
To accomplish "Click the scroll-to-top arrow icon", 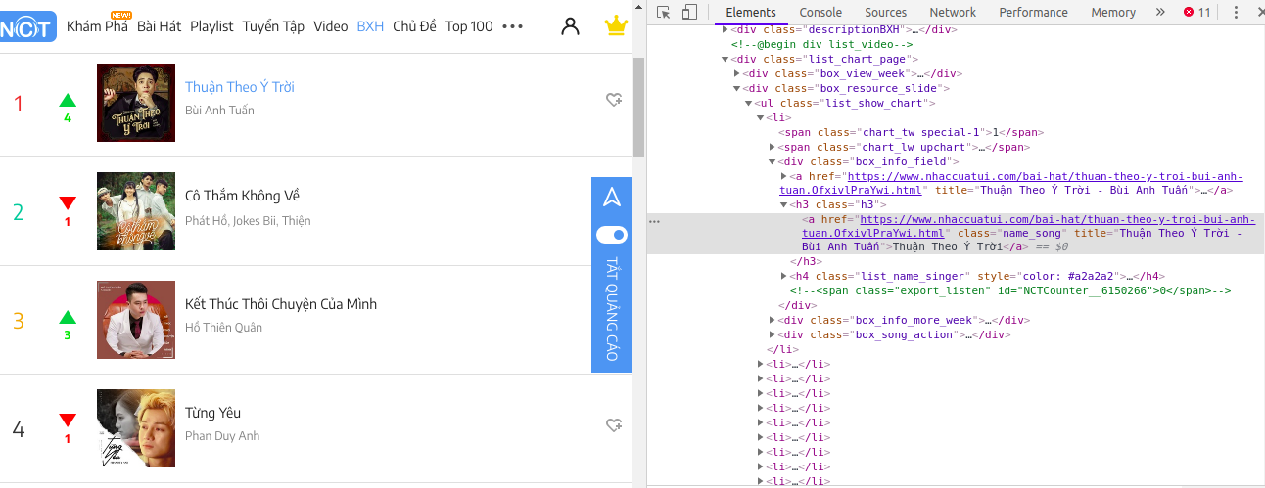I will (612, 198).
